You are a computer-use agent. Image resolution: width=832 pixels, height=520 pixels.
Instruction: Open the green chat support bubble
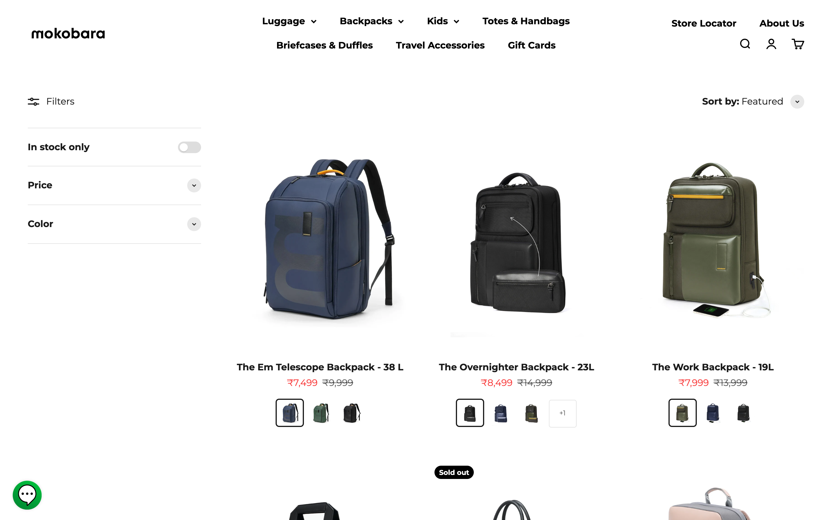tap(27, 495)
